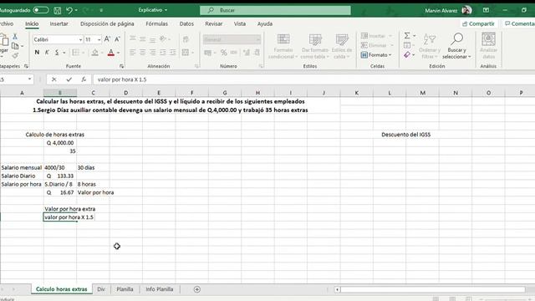Click cell with Q 4,000.00

[60, 143]
